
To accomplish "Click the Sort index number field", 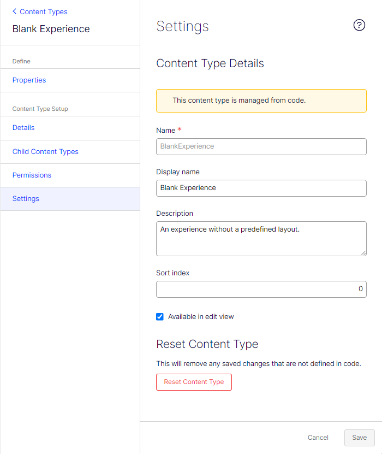I will 261,289.
